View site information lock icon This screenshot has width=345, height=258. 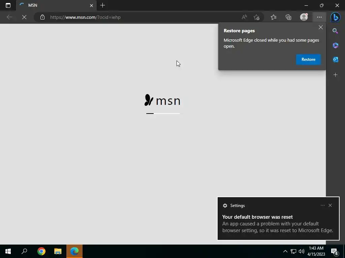click(42, 17)
